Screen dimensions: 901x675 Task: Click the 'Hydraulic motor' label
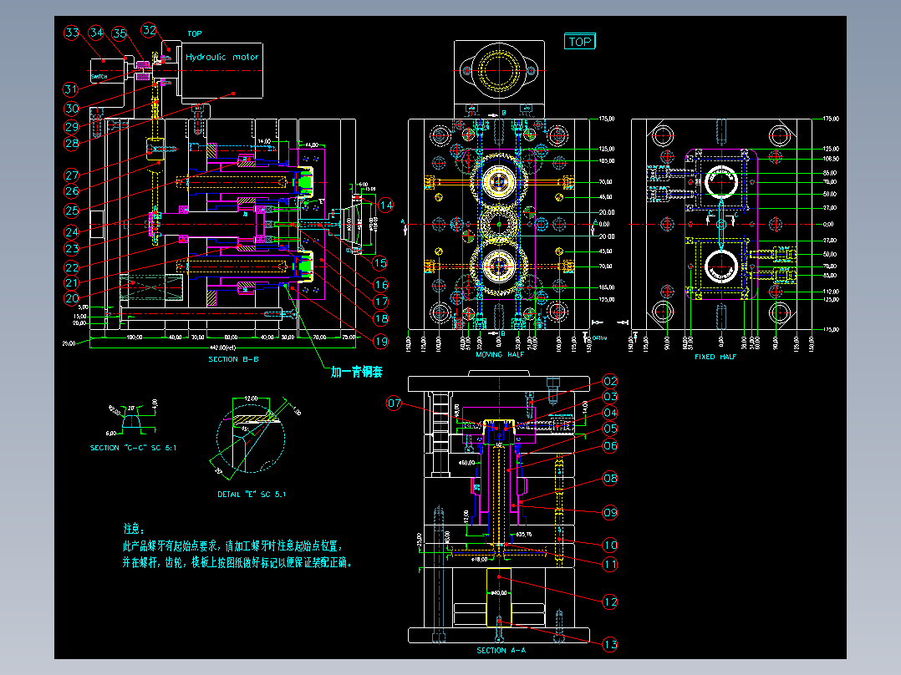coord(221,57)
